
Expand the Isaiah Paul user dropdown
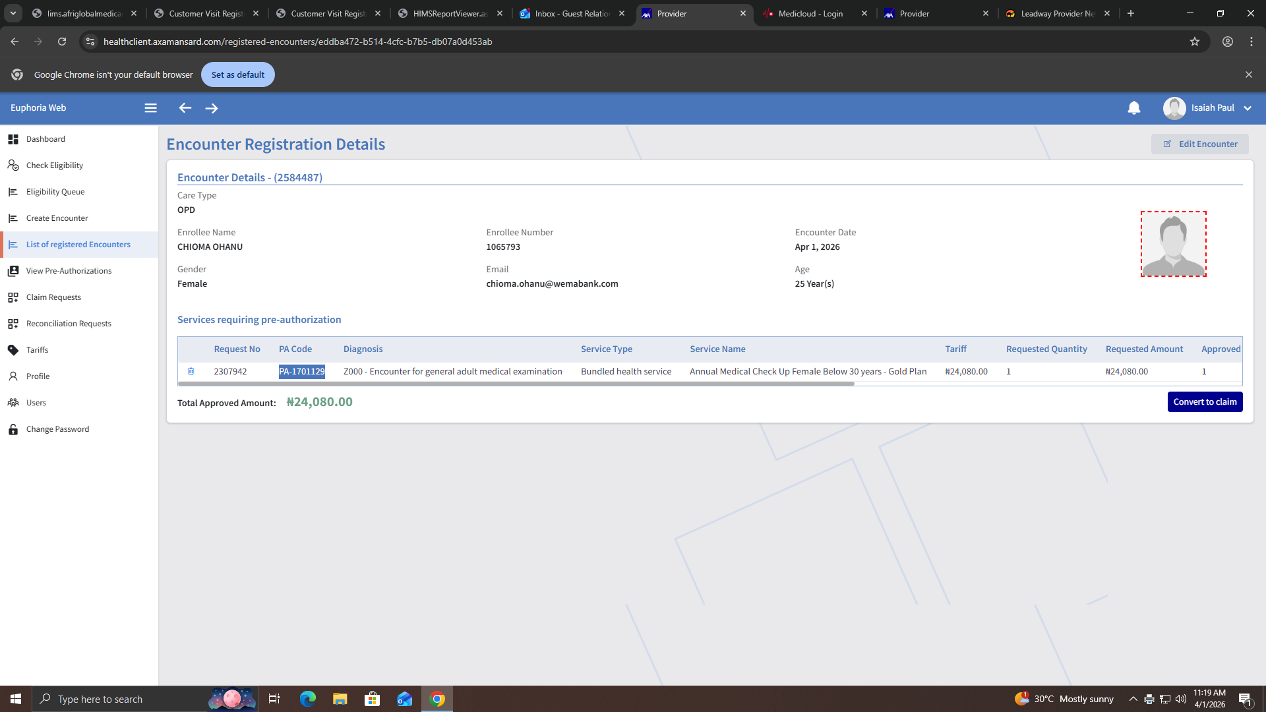click(x=1247, y=108)
